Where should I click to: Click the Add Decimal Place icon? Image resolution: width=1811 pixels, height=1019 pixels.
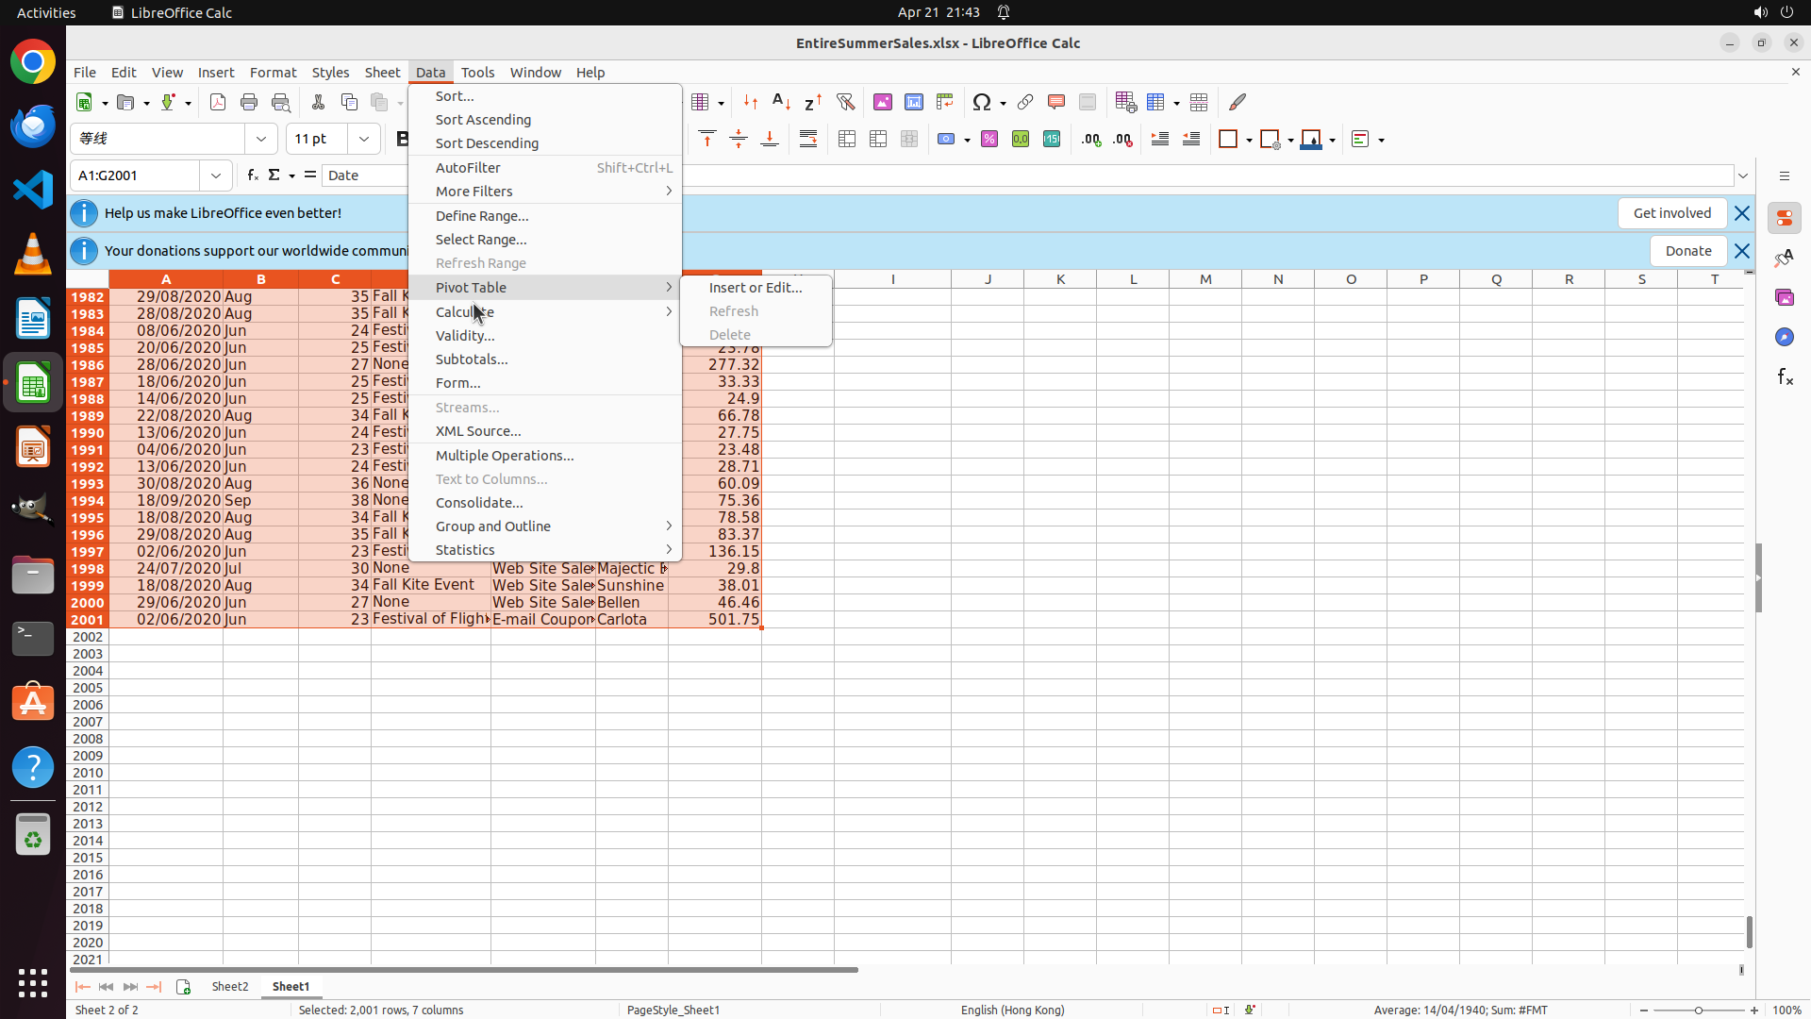click(x=1091, y=140)
